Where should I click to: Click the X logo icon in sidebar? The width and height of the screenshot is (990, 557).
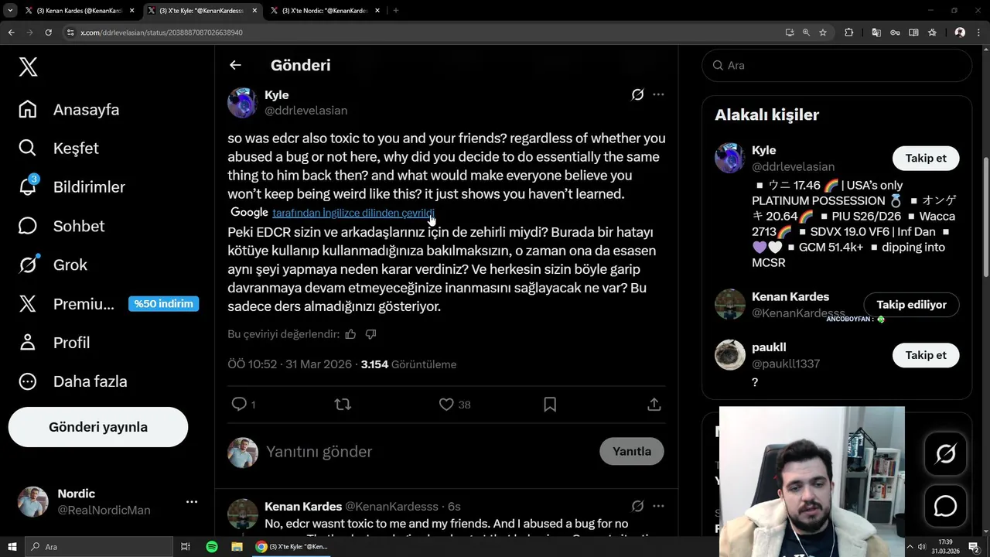[x=28, y=67]
